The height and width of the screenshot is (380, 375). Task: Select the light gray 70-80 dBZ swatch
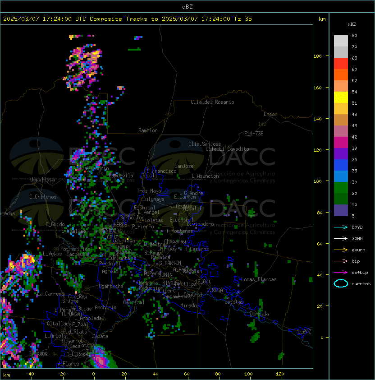(x=341, y=41)
